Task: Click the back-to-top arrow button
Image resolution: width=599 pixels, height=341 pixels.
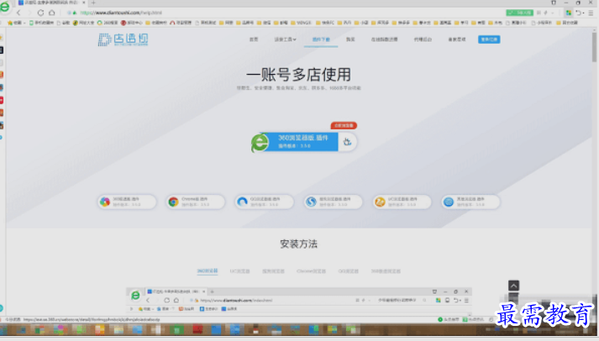Action: (x=513, y=286)
